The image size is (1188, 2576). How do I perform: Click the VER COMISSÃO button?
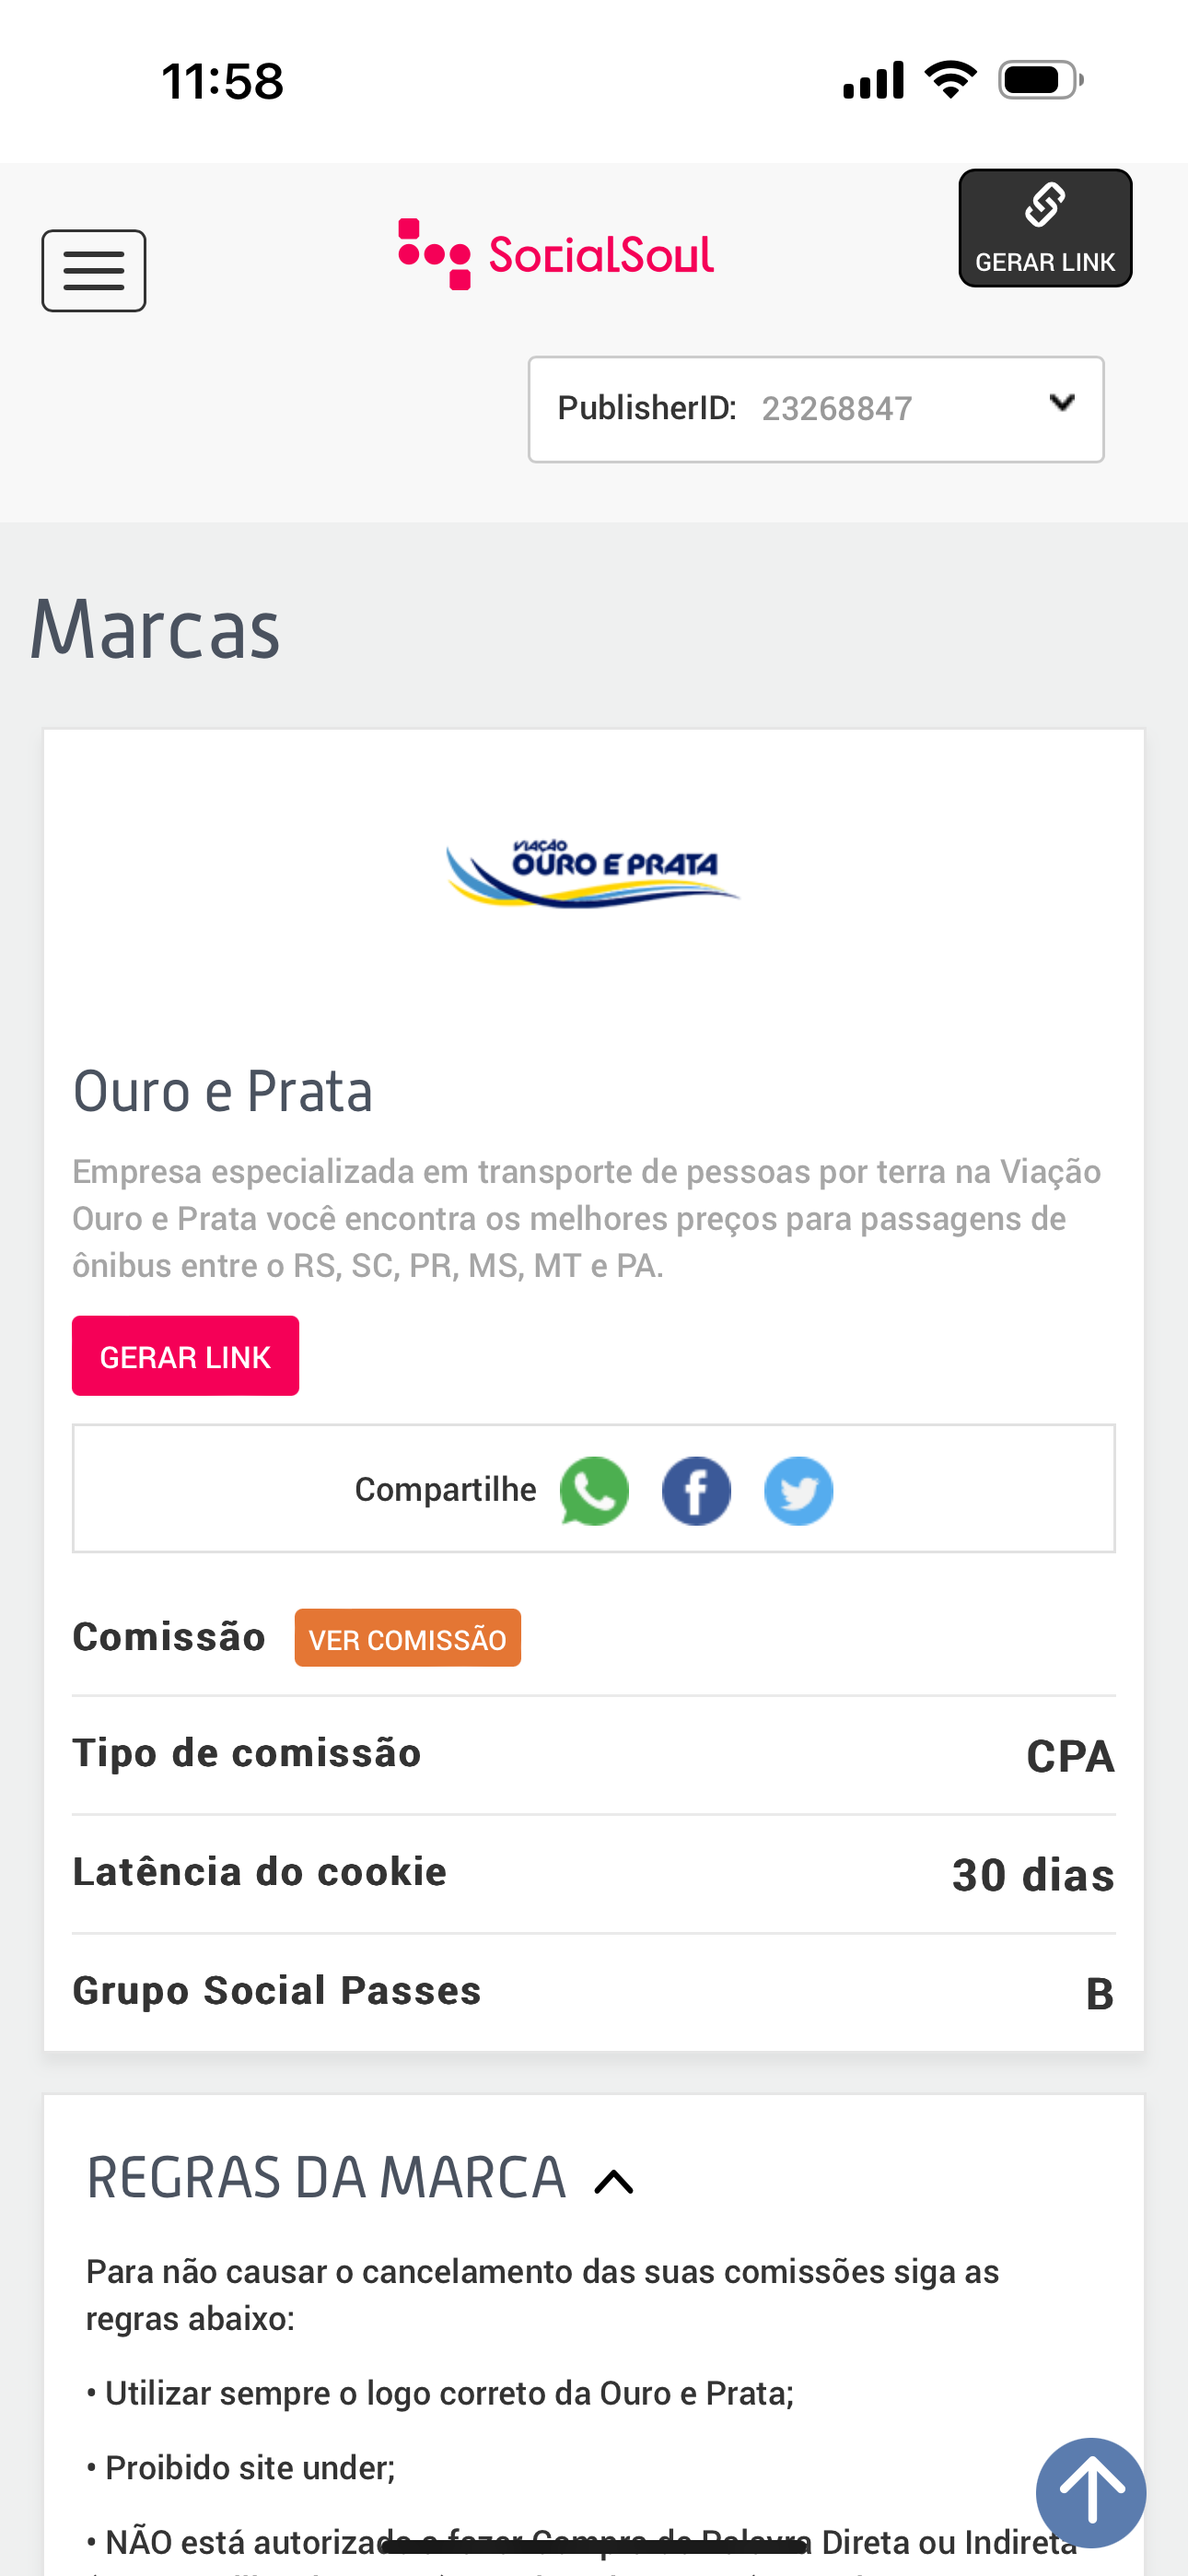point(407,1638)
